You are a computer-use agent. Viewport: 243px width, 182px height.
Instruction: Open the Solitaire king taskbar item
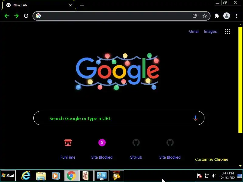point(117,176)
